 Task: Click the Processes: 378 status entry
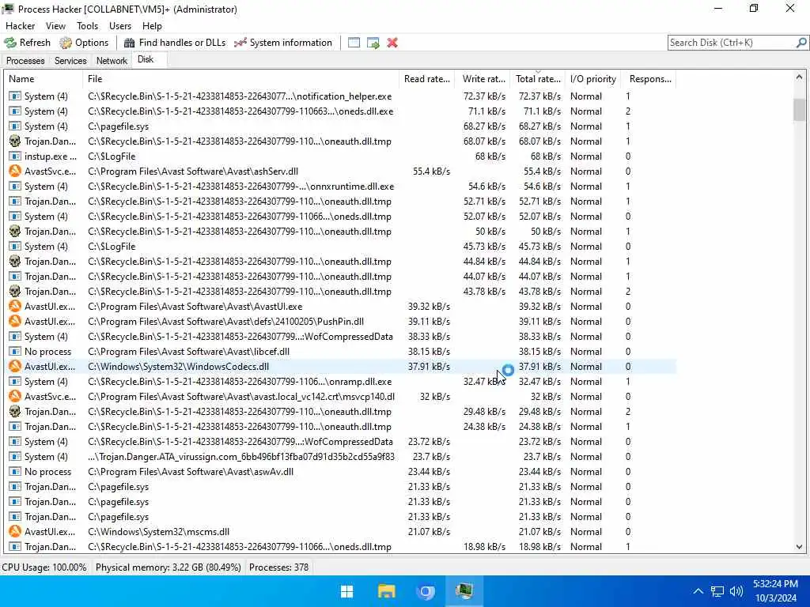(x=279, y=567)
